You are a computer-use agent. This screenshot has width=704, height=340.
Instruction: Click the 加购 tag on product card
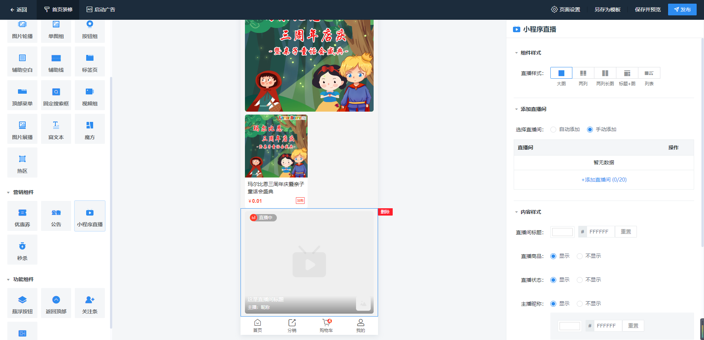tap(300, 201)
